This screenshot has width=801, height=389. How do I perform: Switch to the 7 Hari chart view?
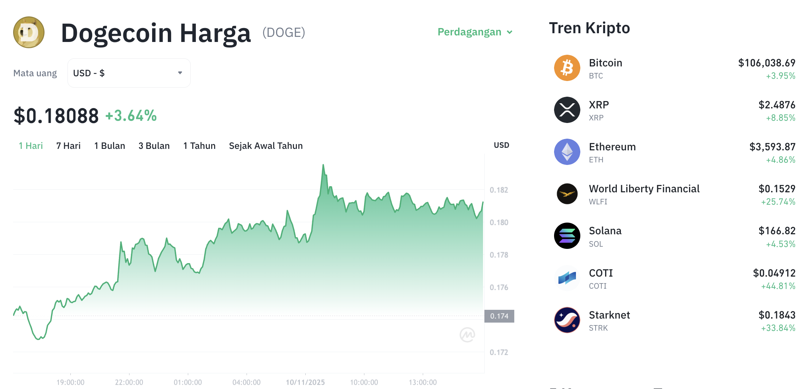tap(68, 146)
